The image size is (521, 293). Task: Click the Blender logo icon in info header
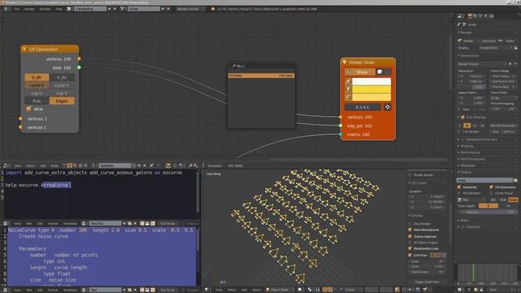[212, 9]
